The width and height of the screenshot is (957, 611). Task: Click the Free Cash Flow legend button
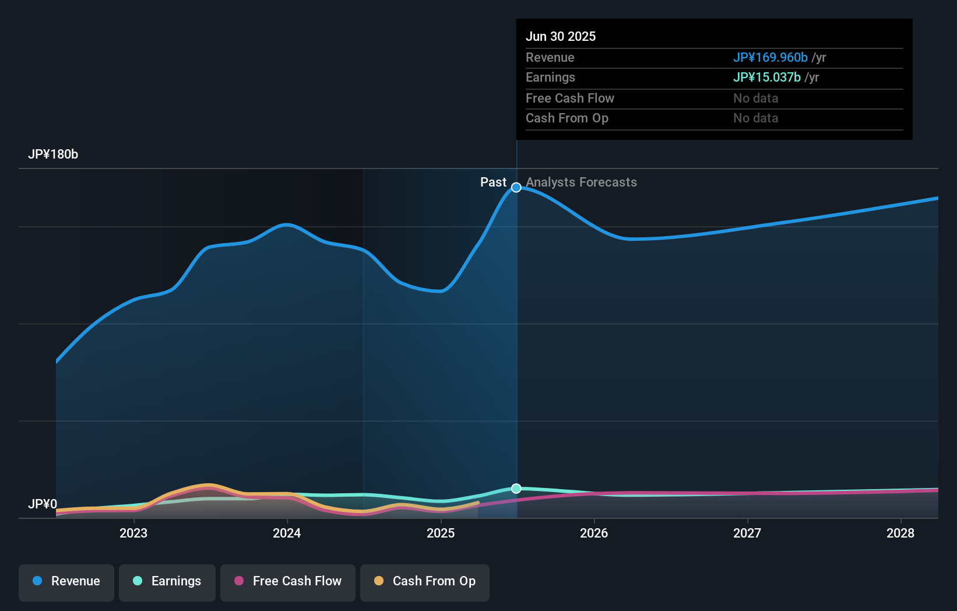[287, 582]
